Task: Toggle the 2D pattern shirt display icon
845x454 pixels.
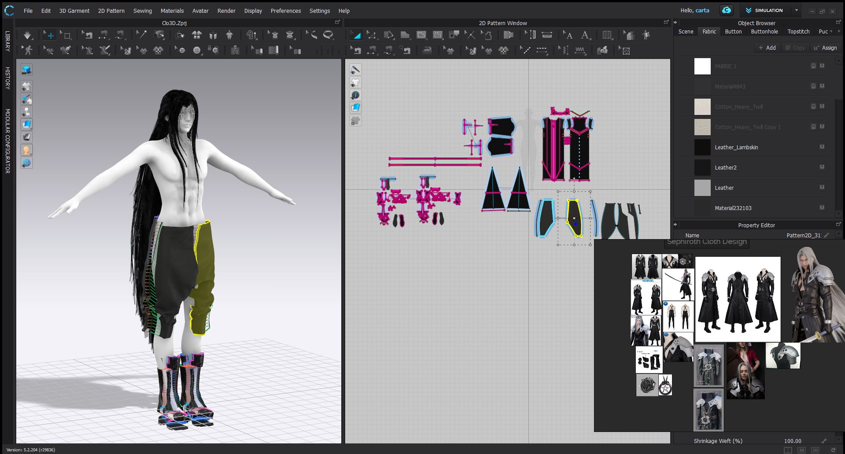Action: 355,82
